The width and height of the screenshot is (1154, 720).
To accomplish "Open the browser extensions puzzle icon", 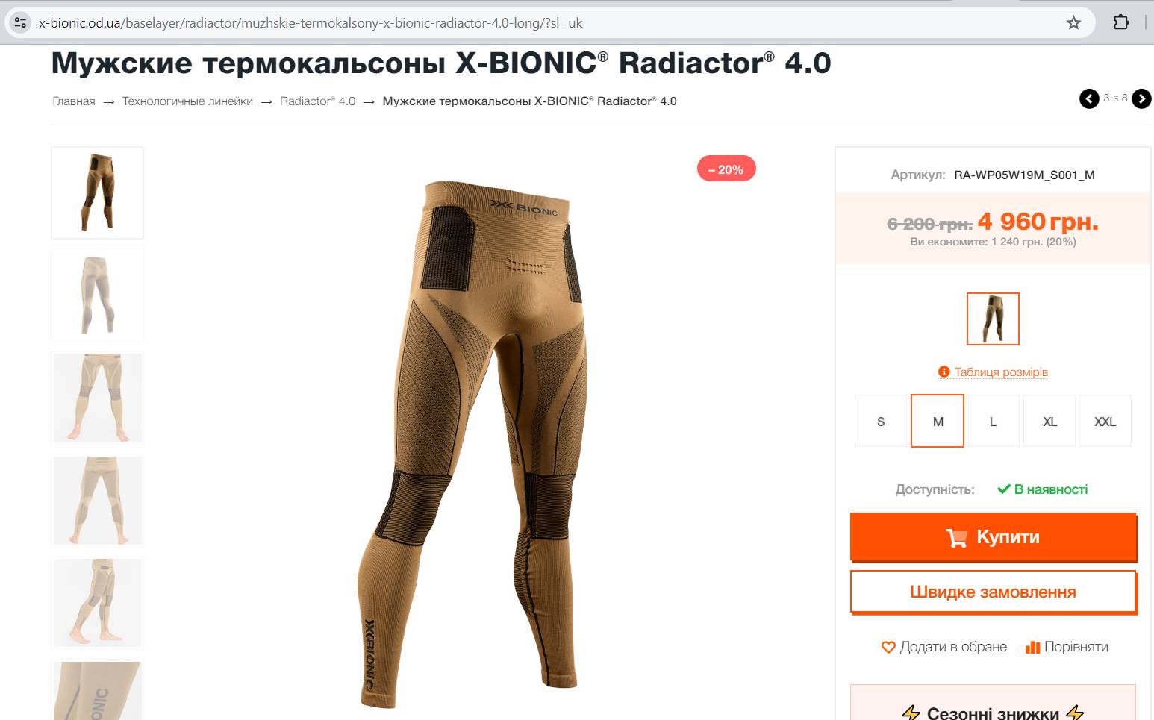I will pyautogui.click(x=1120, y=22).
